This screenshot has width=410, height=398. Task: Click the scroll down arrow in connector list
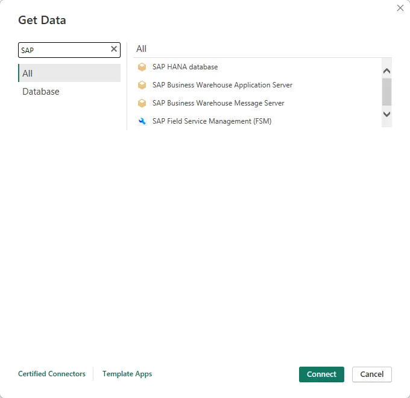pyautogui.click(x=386, y=114)
